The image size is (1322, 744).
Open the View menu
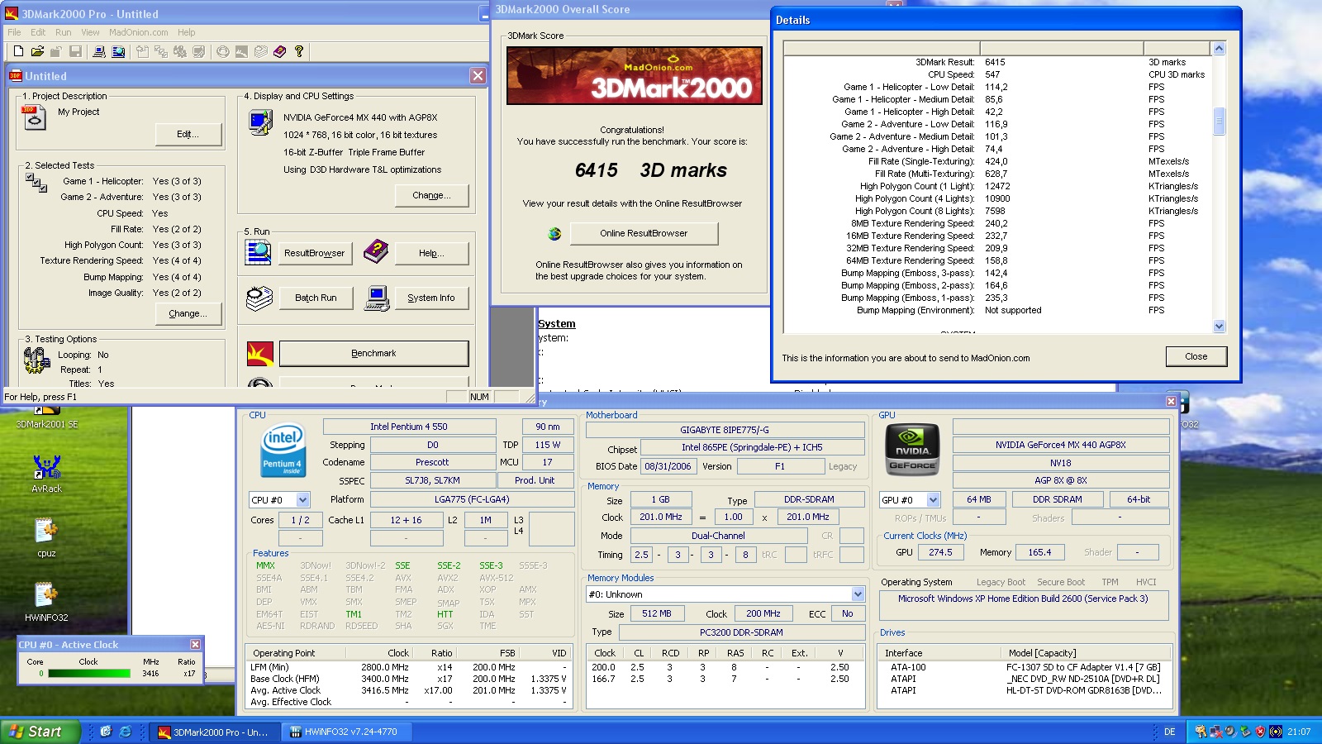click(x=90, y=32)
